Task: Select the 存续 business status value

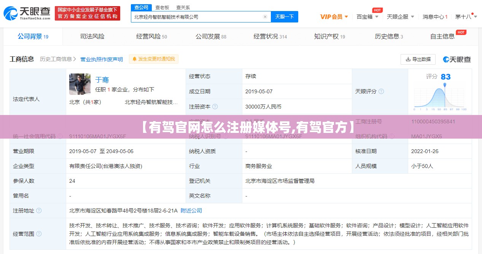Action: point(251,76)
